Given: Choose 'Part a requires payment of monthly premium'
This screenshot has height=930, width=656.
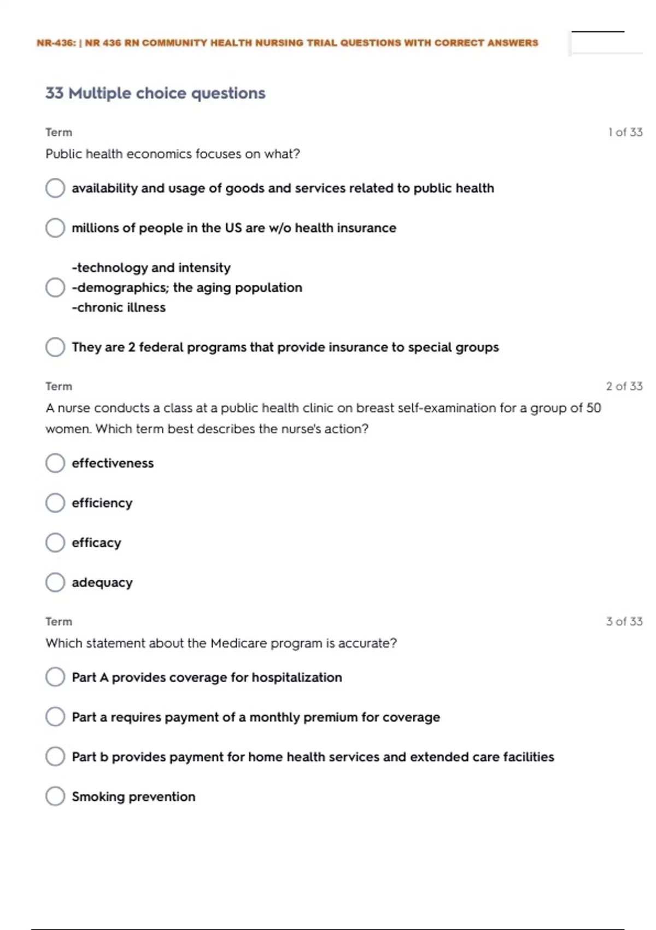Looking at the screenshot, I should tap(55, 717).
